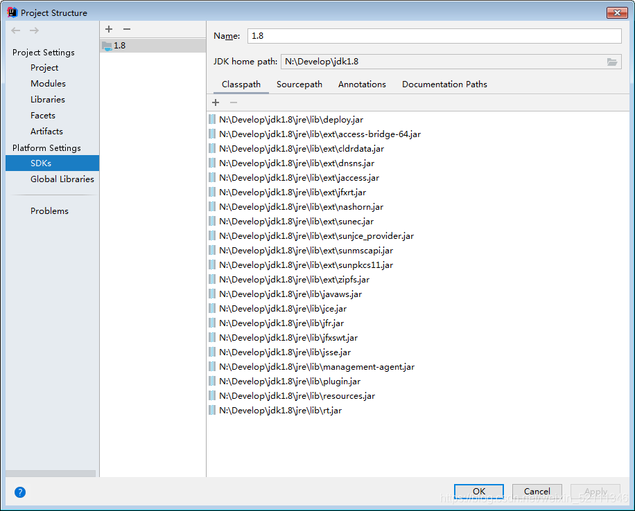Image resolution: width=635 pixels, height=511 pixels.
Task: Switch to the Sourcepath tab
Action: 299,84
